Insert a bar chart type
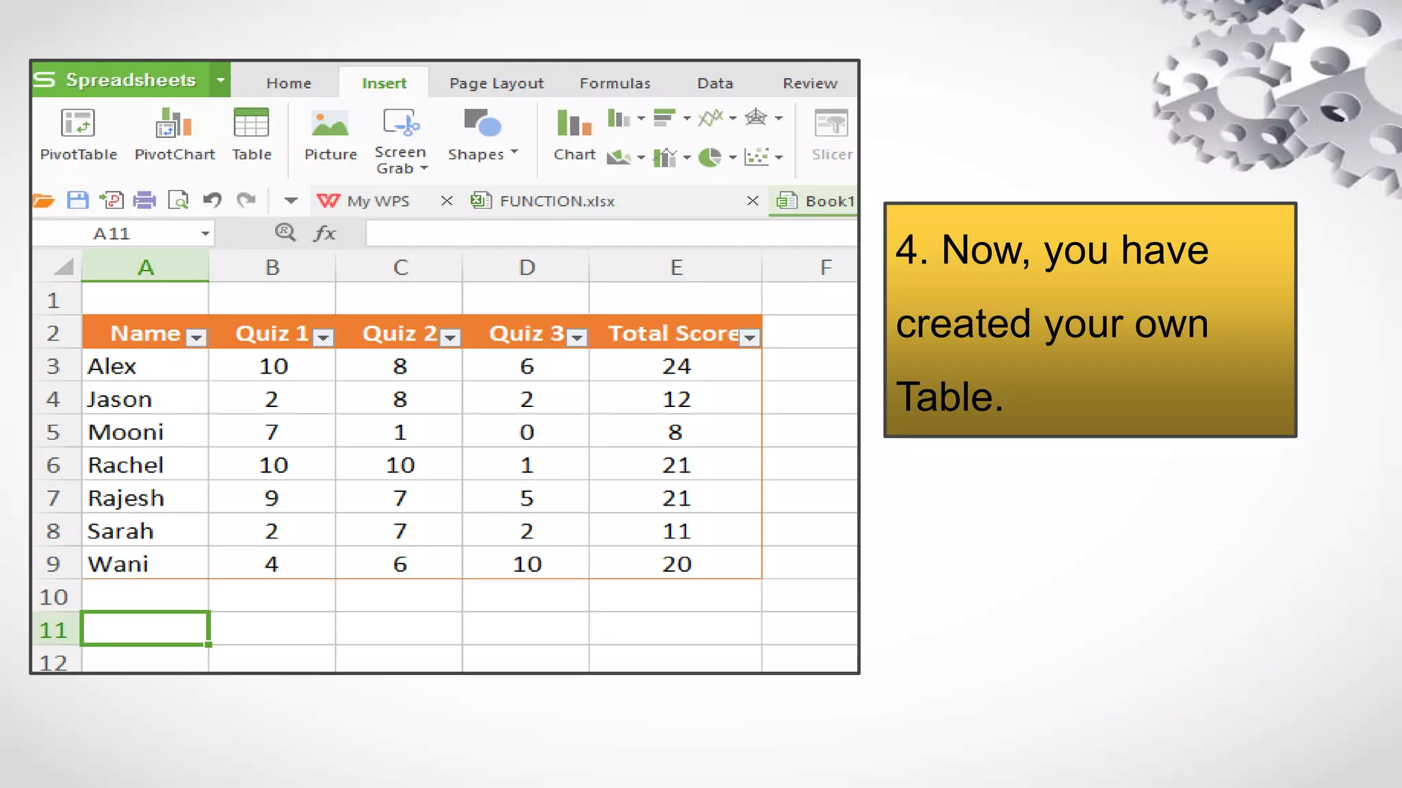This screenshot has height=788, width=1402. (x=665, y=119)
